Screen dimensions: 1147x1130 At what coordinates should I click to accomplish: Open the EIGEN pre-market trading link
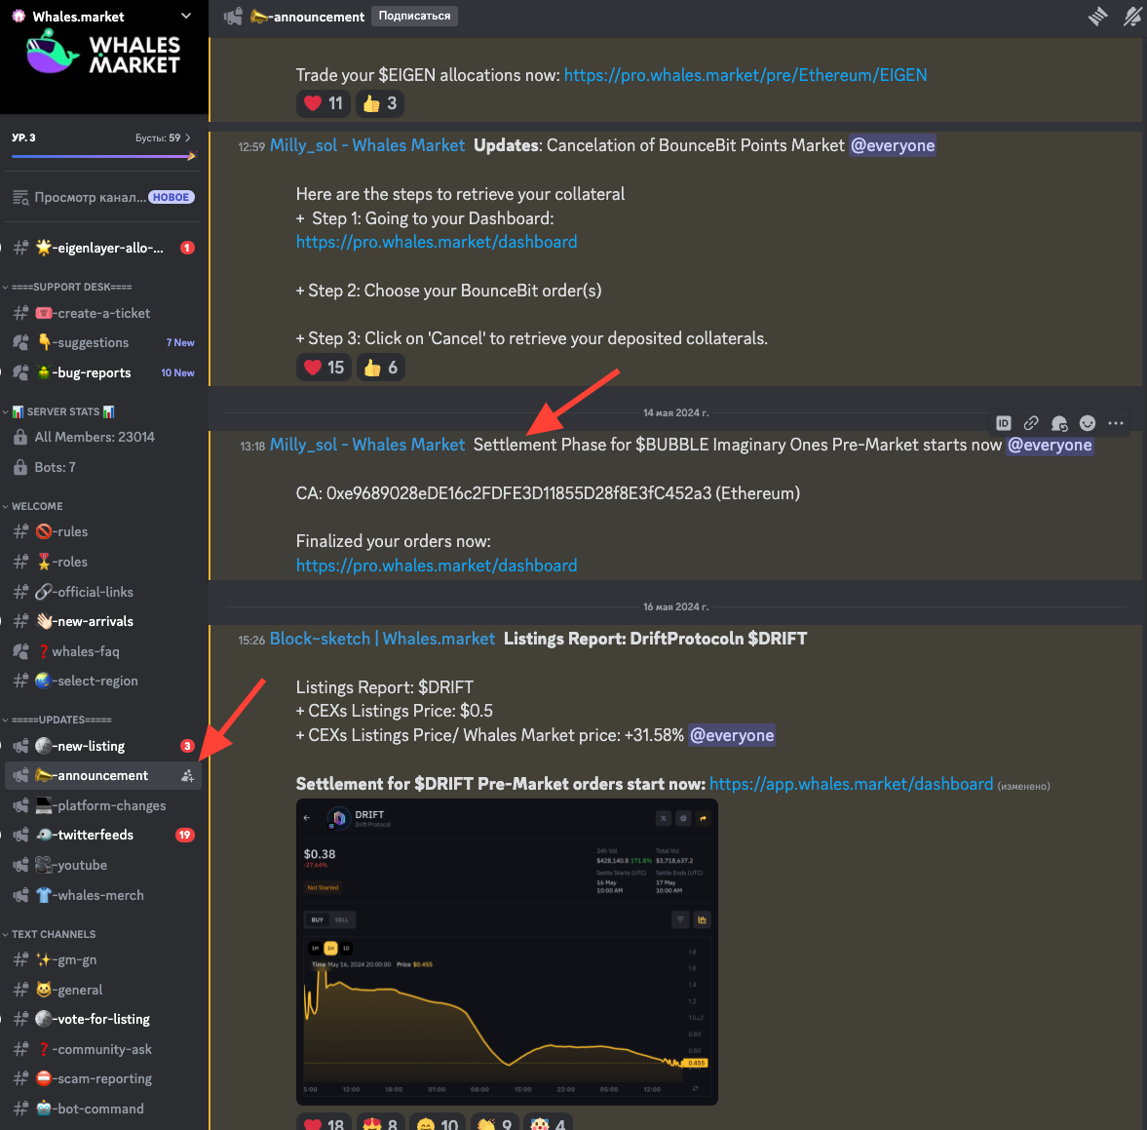(x=746, y=75)
